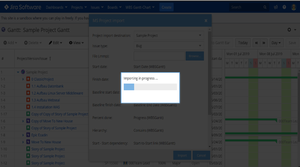300x167 pixels.
Task: Open the Add dropdown
Action: tap(10, 43)
